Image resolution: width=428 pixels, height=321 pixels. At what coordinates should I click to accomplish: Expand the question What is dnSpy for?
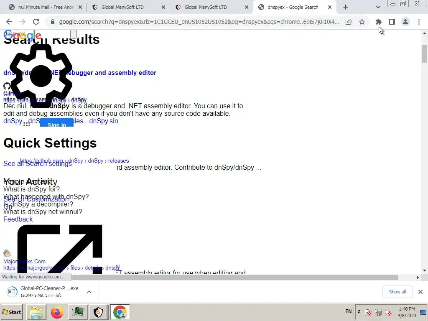point(31,189)
